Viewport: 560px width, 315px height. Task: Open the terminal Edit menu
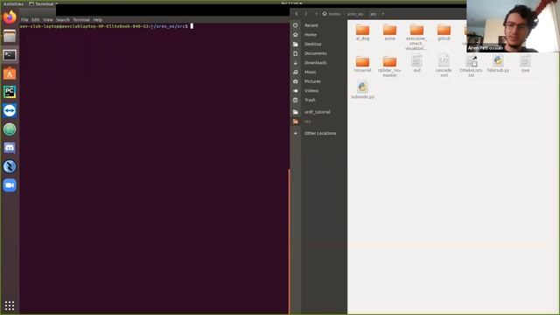tap(35, 20)
